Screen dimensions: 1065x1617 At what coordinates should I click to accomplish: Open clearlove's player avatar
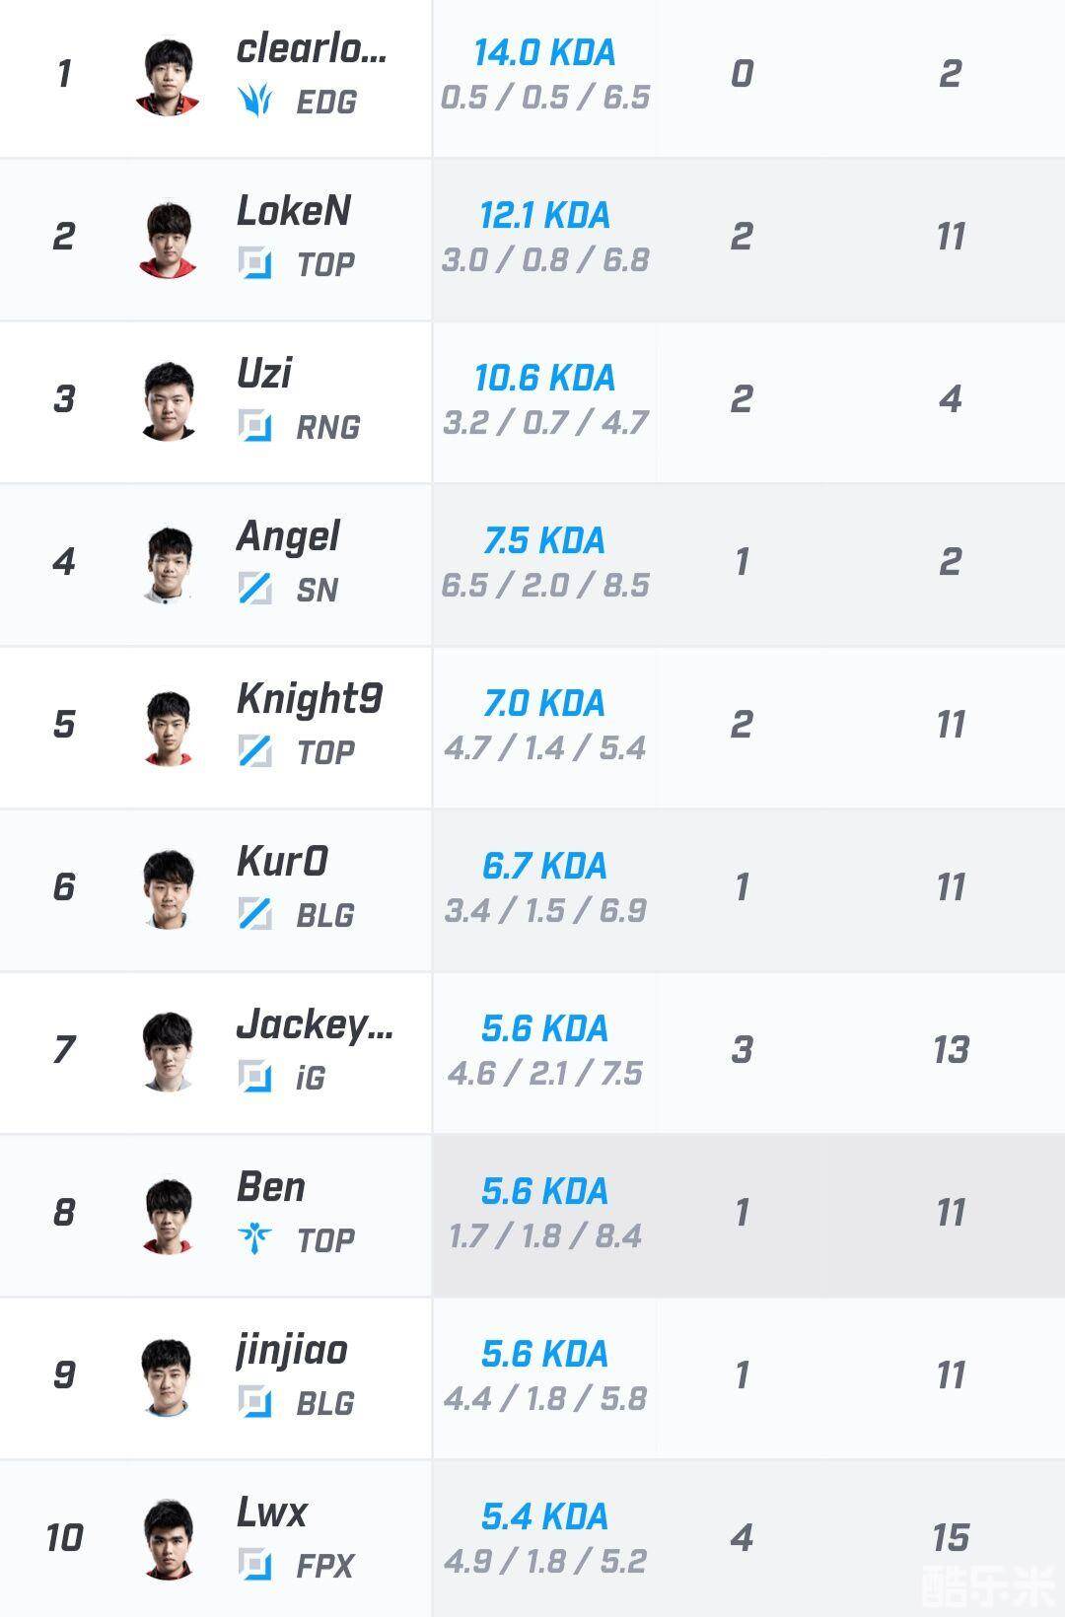click(168, 76)
